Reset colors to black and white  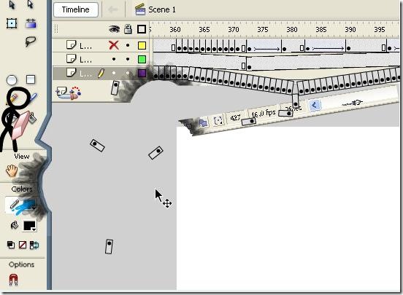click(x=11, y=245)
